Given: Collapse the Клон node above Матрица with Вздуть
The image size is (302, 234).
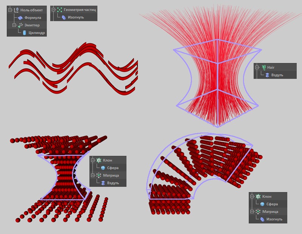Looking at the screenshot, I should tap(93, 160).
